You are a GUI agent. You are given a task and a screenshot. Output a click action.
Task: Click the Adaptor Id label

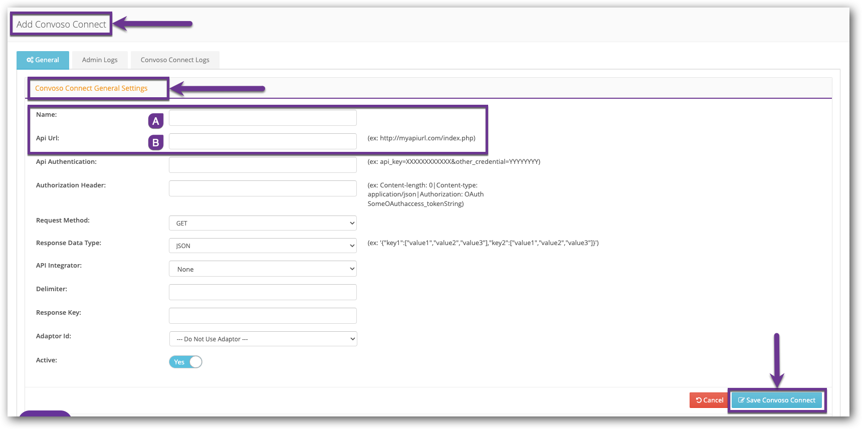54,336
